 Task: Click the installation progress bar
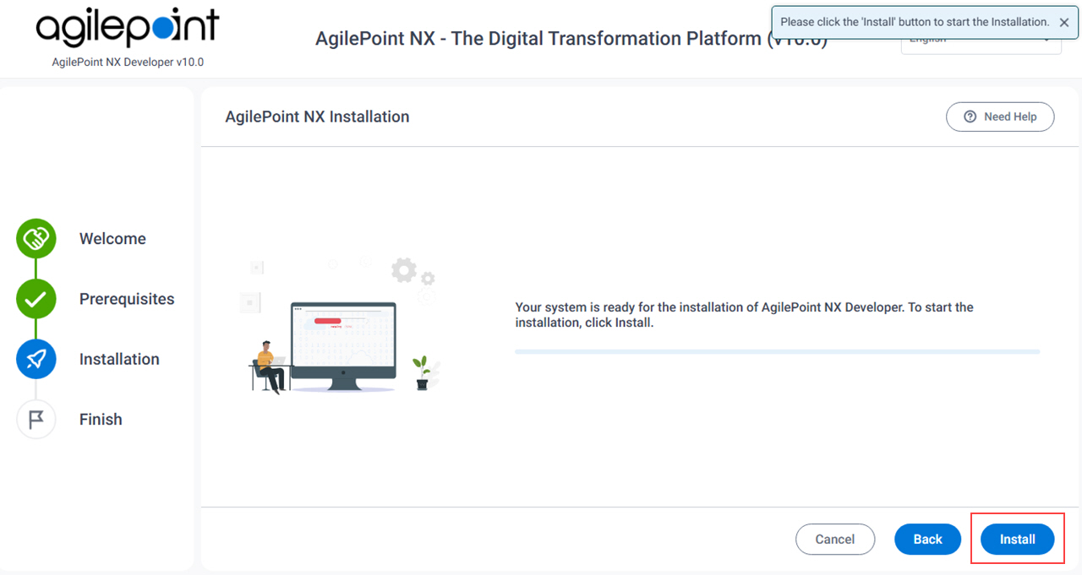tap(777, 351)
